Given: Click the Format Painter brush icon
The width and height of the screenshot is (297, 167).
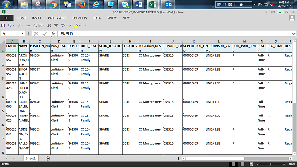Looking at the screenshot, I should (70, 26).
